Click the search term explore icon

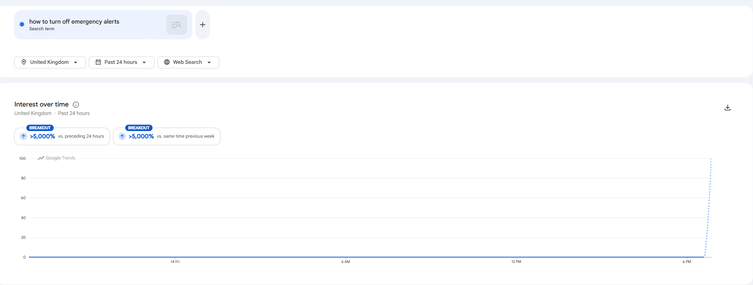pos(176,25)
